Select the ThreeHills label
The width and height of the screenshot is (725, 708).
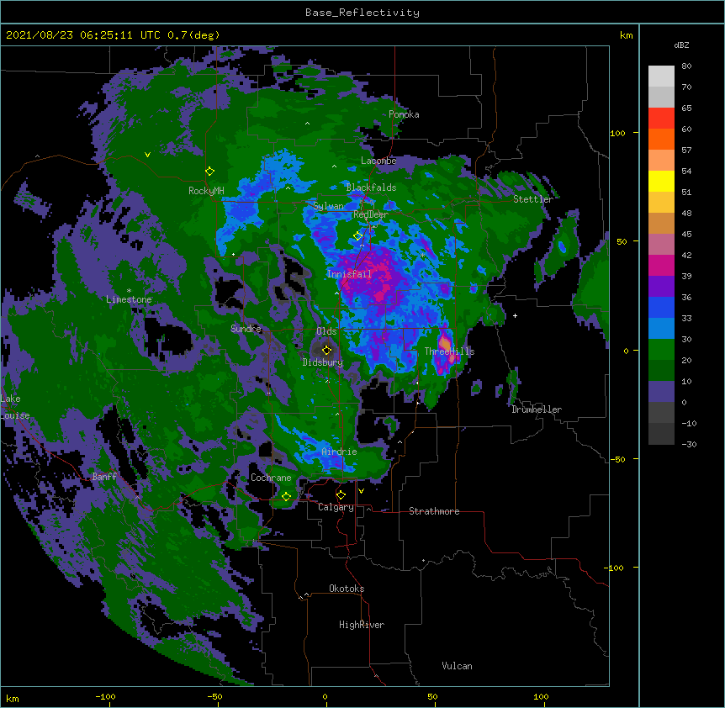click(x=449, y=351)
